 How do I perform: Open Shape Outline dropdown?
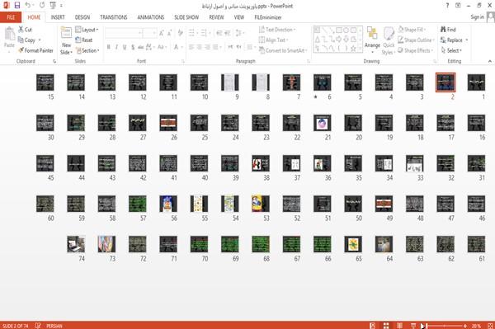[416, 40]
